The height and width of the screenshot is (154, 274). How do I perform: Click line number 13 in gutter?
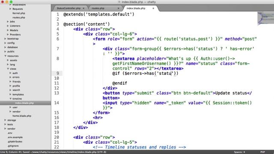(57, 93)
